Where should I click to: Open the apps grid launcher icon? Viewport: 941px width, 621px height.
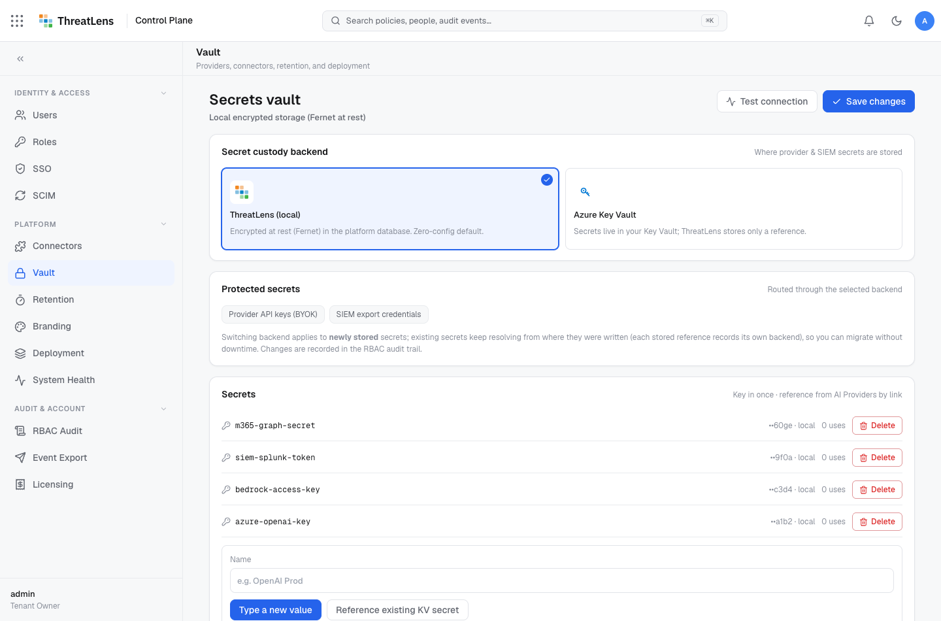(17, 21)
